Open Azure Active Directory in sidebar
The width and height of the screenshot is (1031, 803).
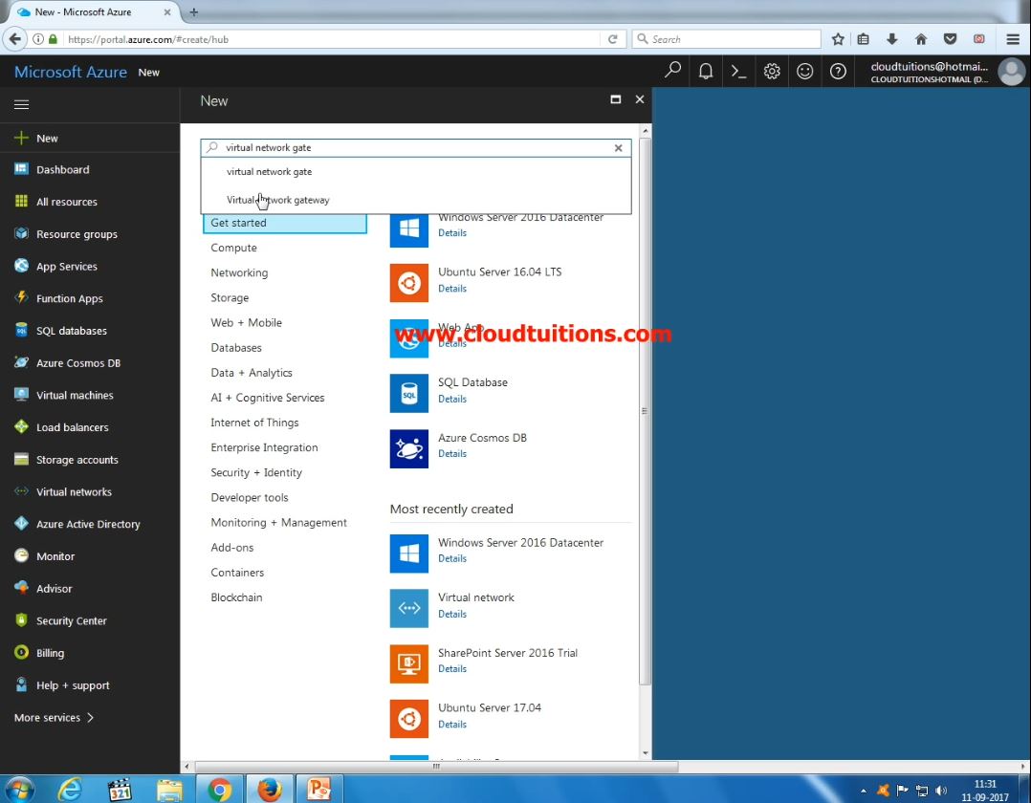(90, 524)
